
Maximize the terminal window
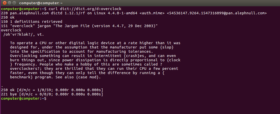[14, 3]
